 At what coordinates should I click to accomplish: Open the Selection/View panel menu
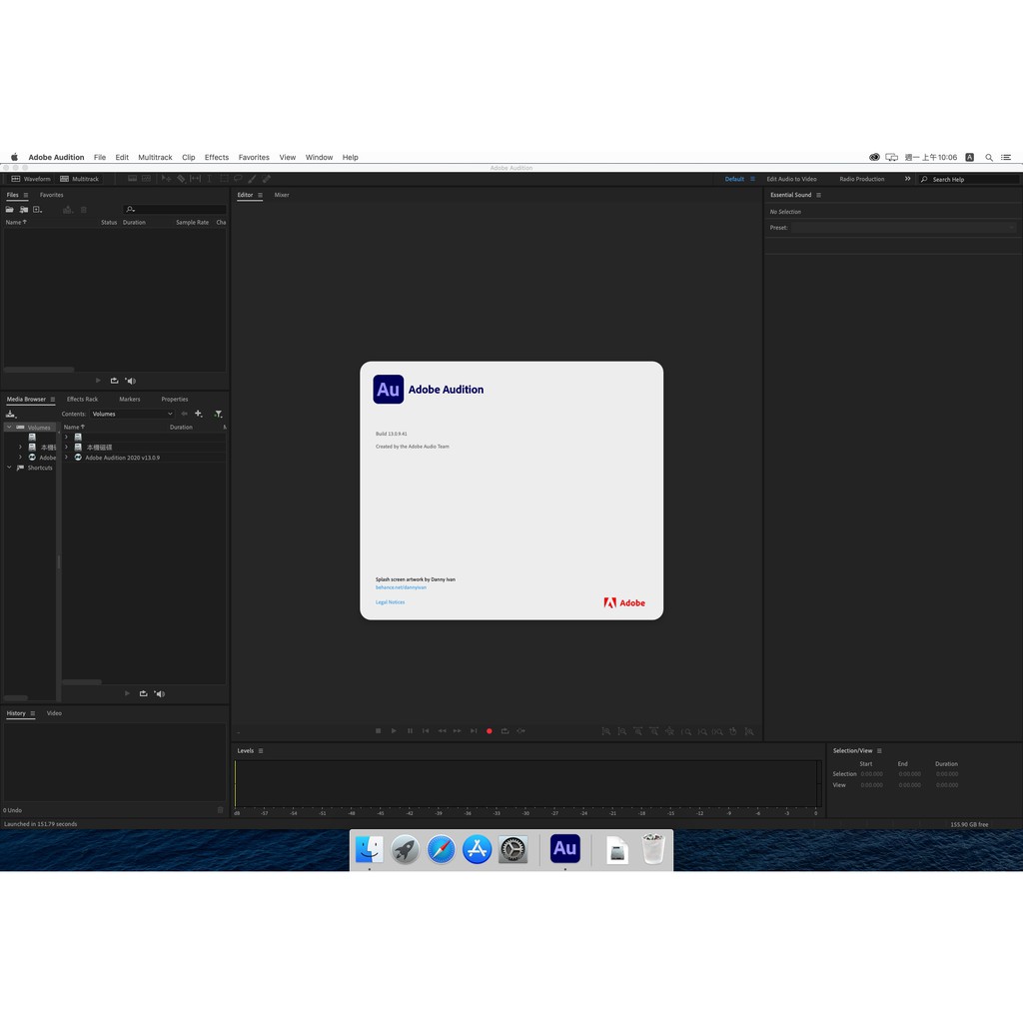(x=879, y=751)
